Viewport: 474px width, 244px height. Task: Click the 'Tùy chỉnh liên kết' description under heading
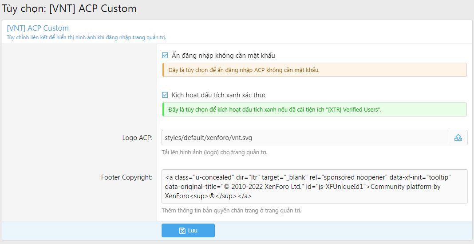(87, 37)
